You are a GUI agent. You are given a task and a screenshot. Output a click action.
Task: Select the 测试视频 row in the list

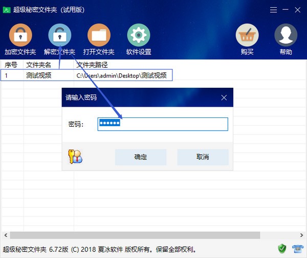pos(39,75)
